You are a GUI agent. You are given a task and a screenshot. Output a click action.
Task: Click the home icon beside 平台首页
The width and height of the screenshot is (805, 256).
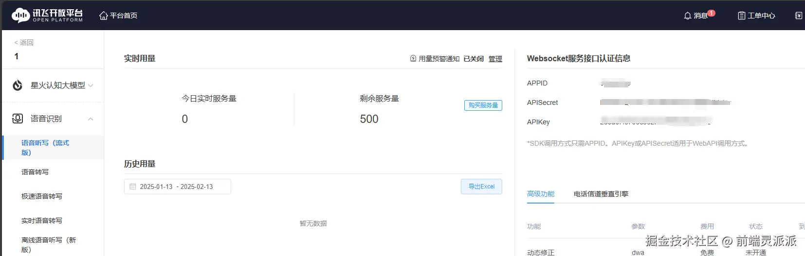103,16
